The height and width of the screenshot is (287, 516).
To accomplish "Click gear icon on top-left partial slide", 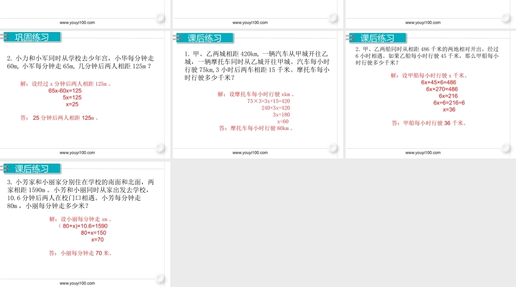I will (x=161, y=19).
